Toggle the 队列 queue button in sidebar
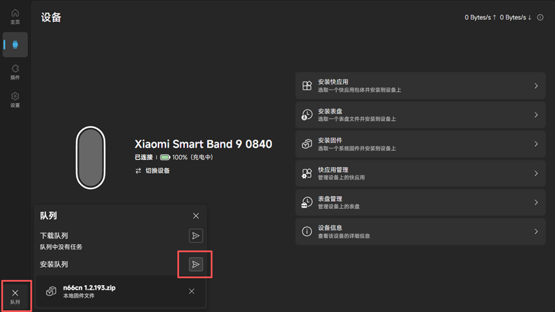 pos(15,296)
